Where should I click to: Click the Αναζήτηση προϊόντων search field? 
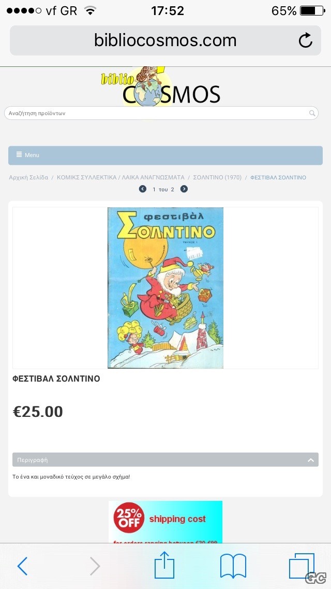(161, 113)
